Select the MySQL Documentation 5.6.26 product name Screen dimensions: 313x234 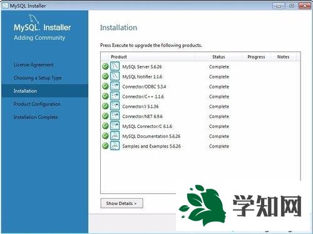pyautogui.click(x=151, y=136)
